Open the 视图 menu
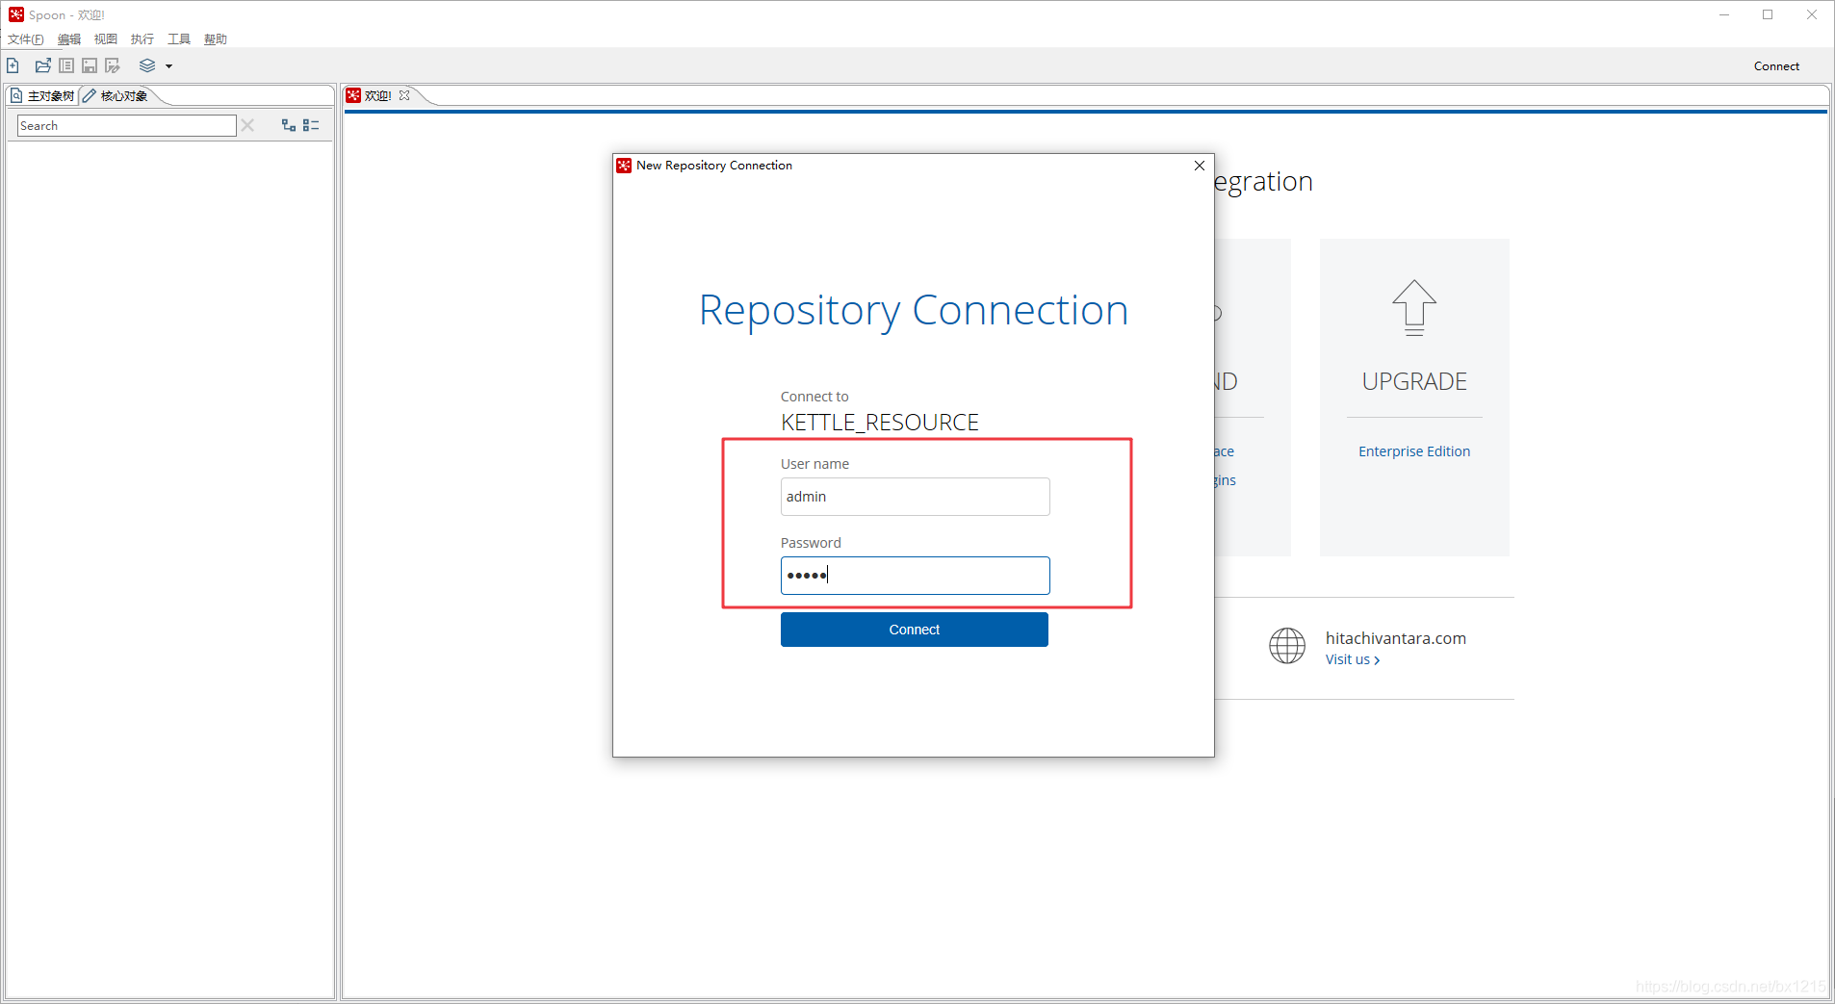Image resolution: width=1835 pixels, height=1004 pixels. pos(106,39)
